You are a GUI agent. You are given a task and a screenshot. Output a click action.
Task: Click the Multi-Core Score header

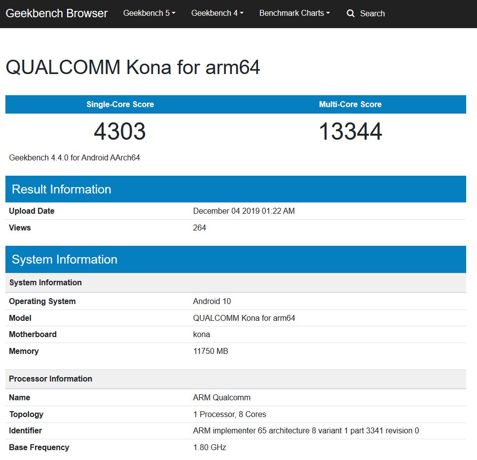coord(350,104)
